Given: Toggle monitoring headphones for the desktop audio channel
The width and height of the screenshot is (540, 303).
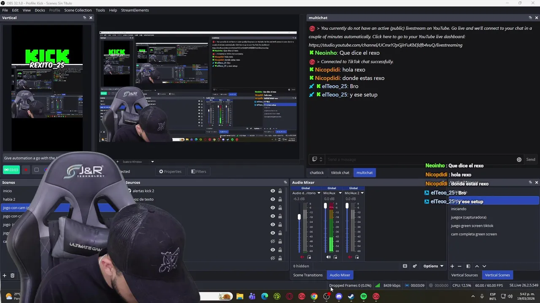Looking at the screenshot, I should (x=309, y=257).
